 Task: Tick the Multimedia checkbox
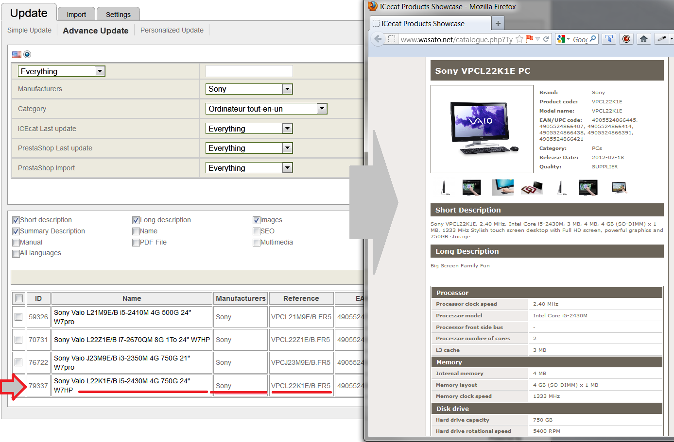[256, 243]
